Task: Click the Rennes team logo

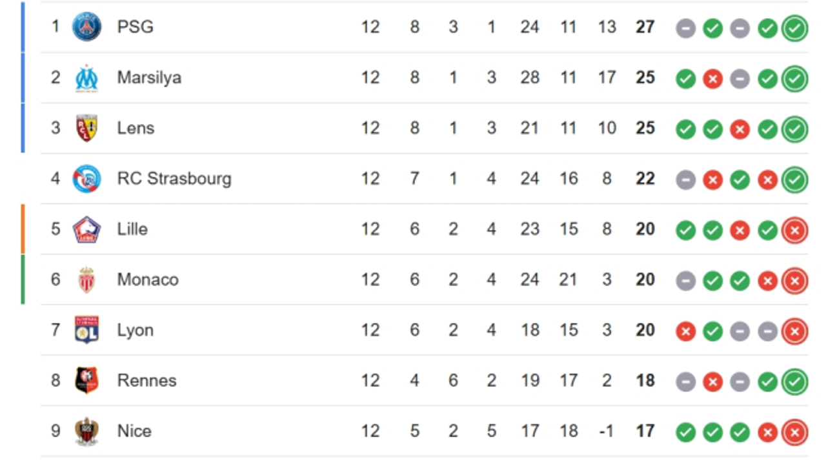Action: click(86, 380)
